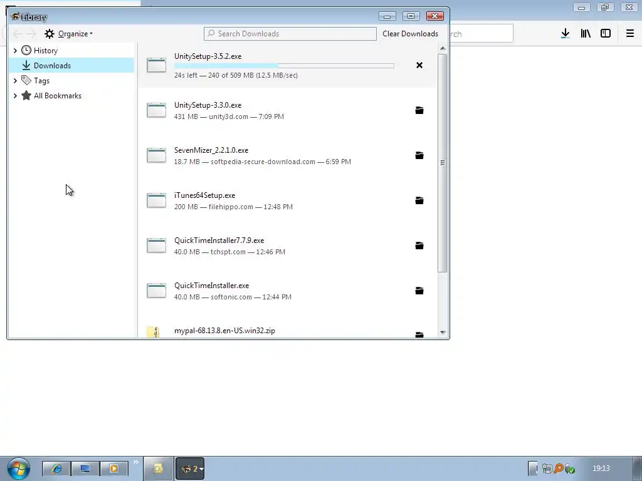642x481 pixels.
Task: Select QuickTimeInstaller7.7.9.exe file name
Action: pyautogui.click(x=219, y=240)
